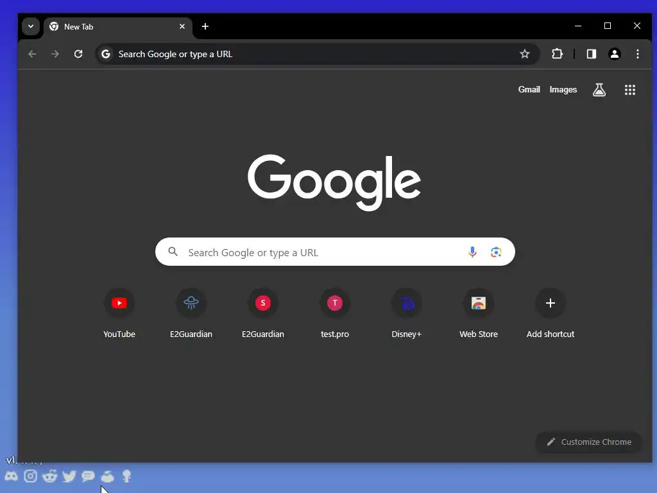Open the profile avatar menu
This screenshot has height=493, width=657.
(x=615, y=54)
